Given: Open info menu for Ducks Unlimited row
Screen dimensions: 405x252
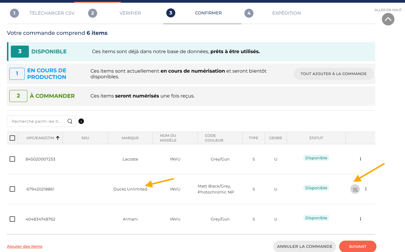Looking at the screenshot, I should pyautogui.click(x=366, y=189).
